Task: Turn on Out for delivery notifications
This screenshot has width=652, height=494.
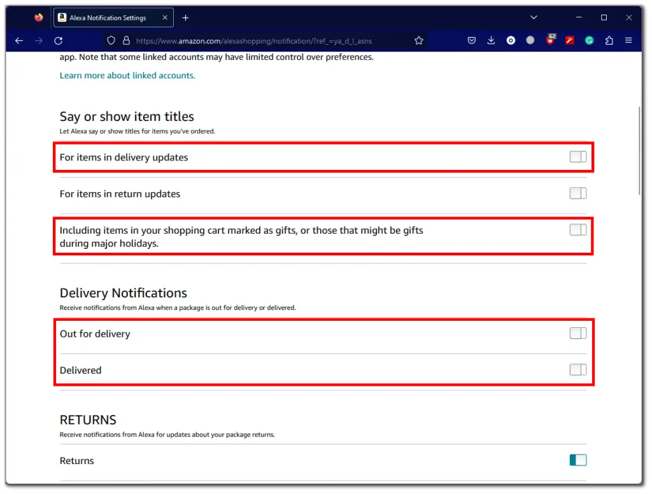Action: tap(578, 333)
